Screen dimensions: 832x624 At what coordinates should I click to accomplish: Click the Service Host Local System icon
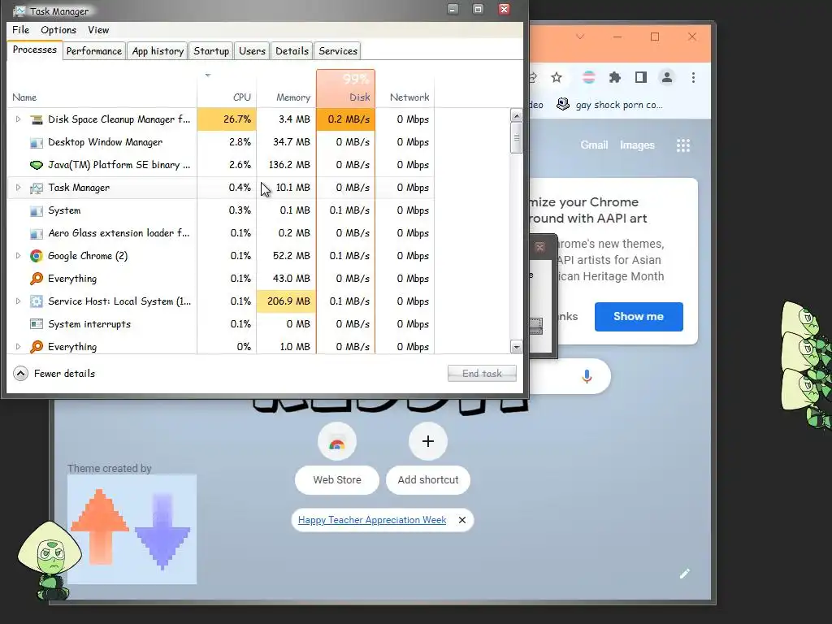click(36, 301)
